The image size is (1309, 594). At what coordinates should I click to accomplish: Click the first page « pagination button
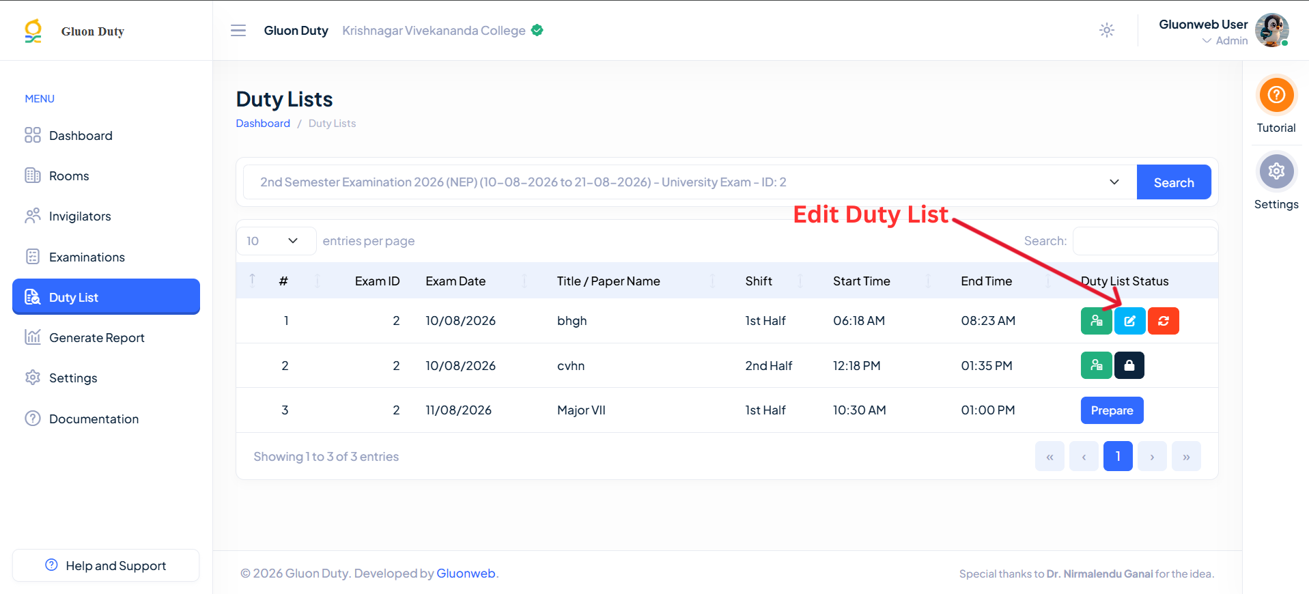click(1050, 456)
